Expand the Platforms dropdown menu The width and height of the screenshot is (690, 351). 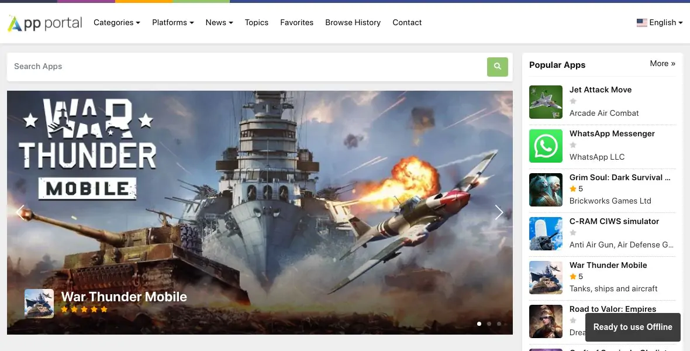(x=173, y=22)
